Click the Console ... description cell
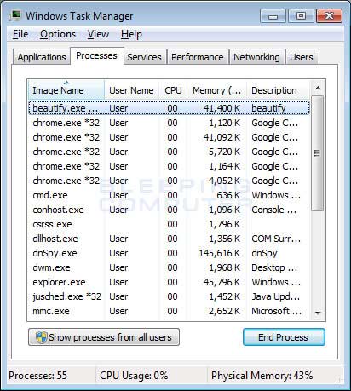The width and height of the screenshot is (351, 391). 274,210
